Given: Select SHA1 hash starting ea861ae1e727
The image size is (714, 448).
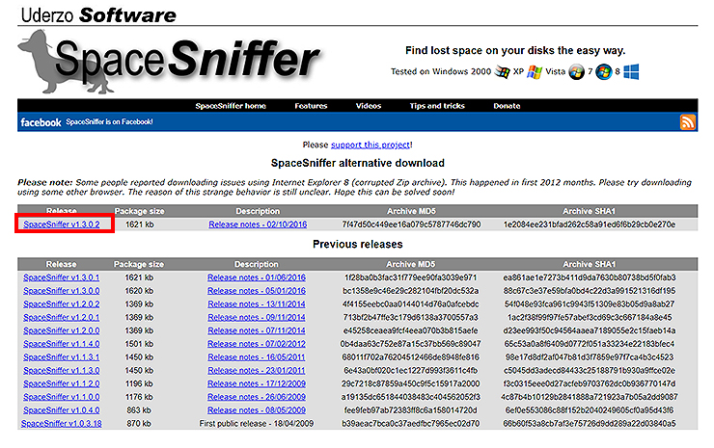Looking at the screenshot, I should (x=590, y=277).
